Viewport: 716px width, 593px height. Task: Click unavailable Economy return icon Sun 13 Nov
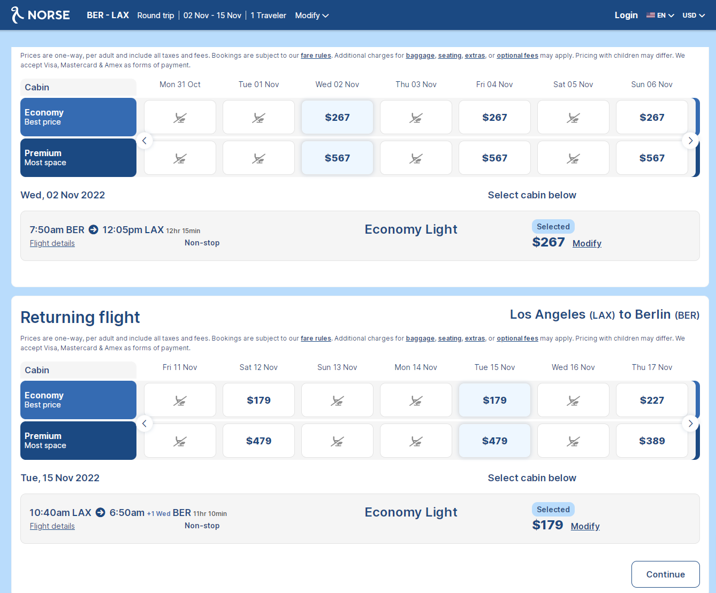click(337, 401)
